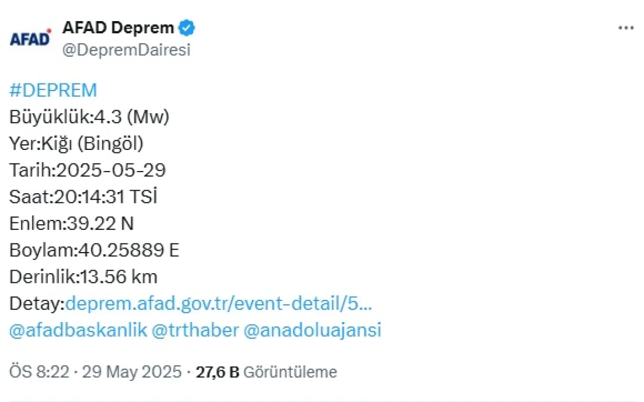Click the Saat:20:14:31 TSİ text line
The image size is (644, 402).
pos(84,197)
